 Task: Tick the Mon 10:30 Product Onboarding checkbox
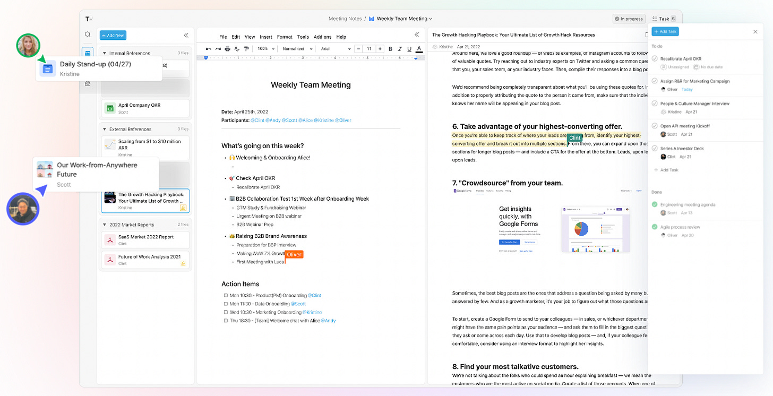click(x=226, y=296)
